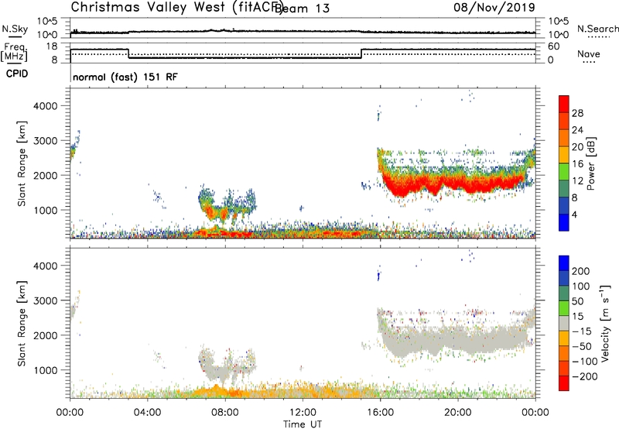Click the 12:00 time tick label
This screenshot has width=619, height=429.
pos(303,413)
